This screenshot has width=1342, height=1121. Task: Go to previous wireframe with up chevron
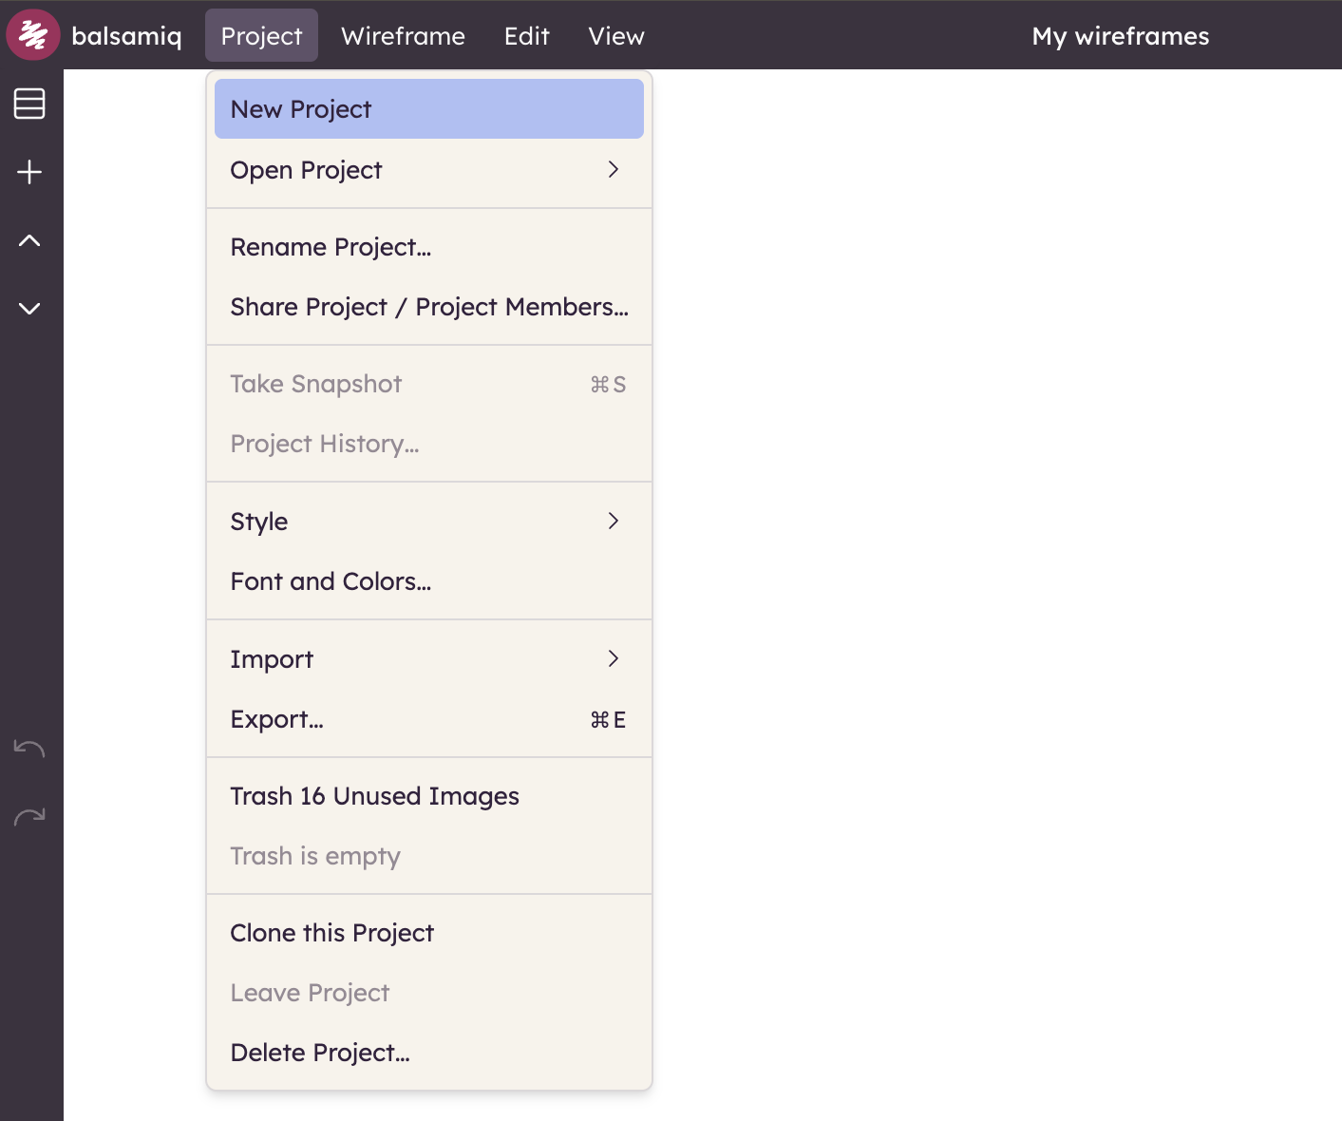point(29,240)
